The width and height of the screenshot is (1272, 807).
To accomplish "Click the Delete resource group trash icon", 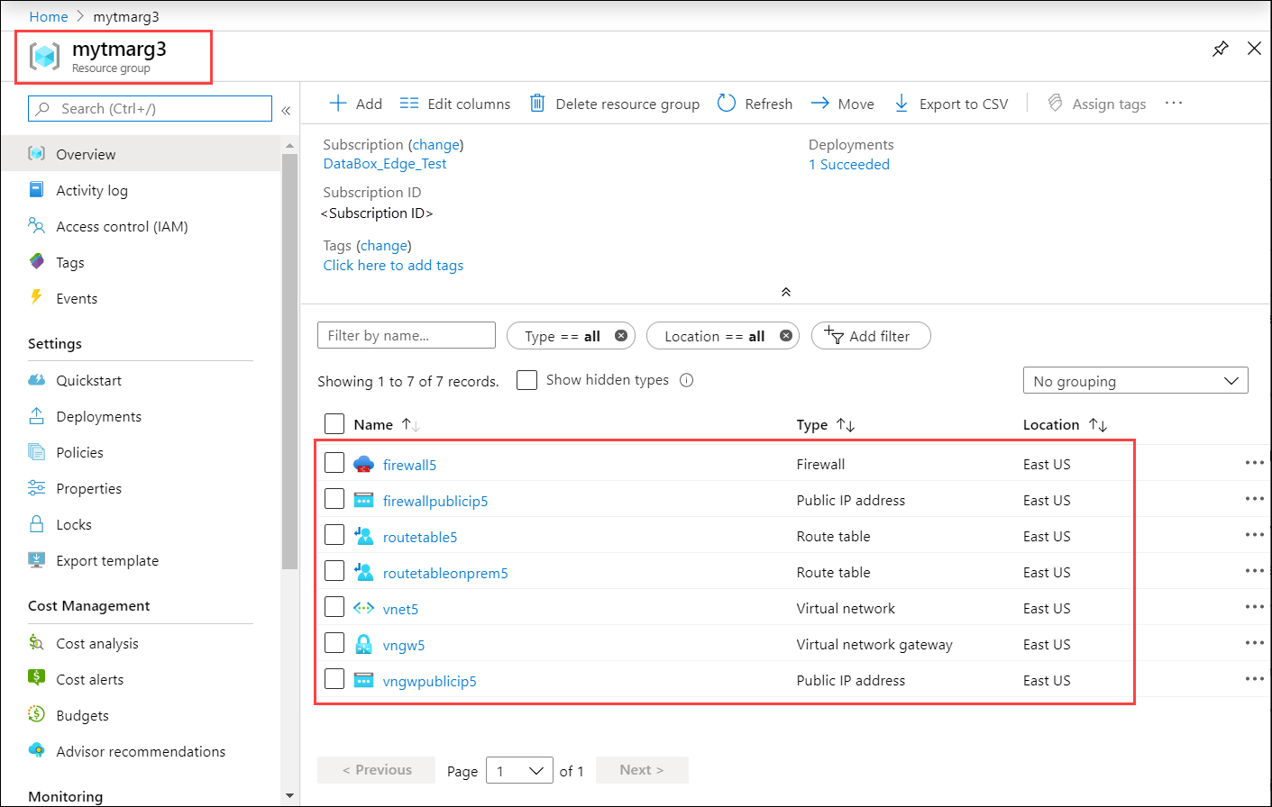I will (x=537, y=103).
